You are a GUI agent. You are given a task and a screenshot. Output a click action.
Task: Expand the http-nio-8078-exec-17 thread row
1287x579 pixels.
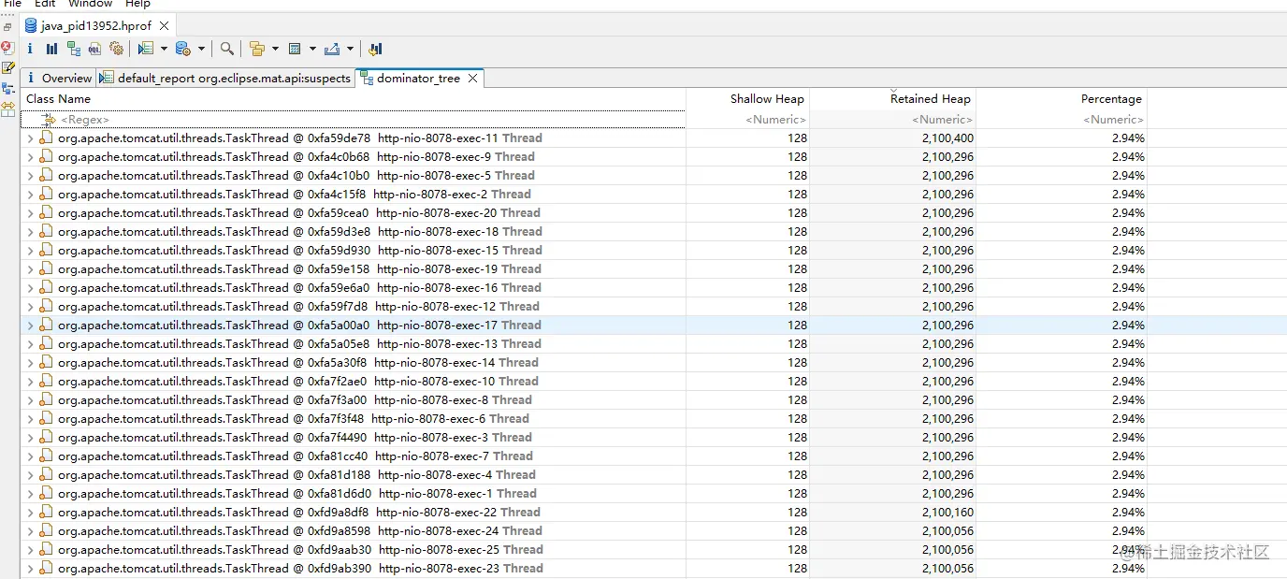pos(30,326)
